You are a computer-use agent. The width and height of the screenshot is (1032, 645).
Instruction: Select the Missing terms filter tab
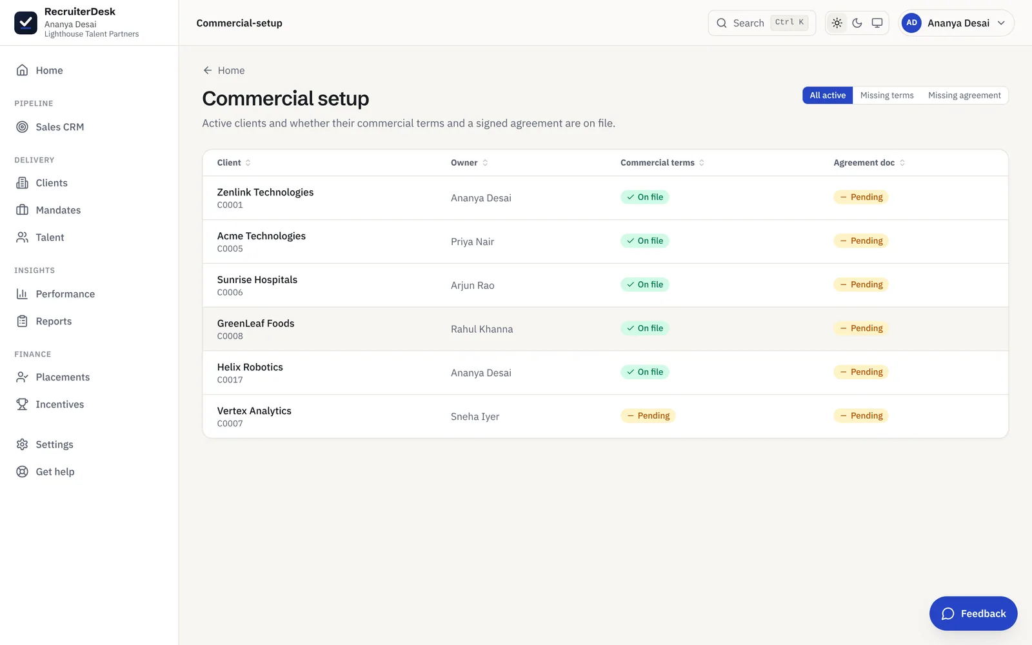pos(887,95)
